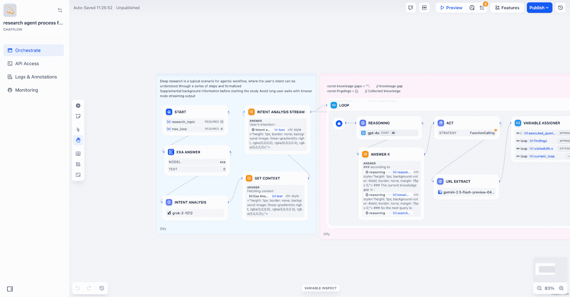Click the Preview button
The width and height of the screenshot is (570, 297).
[451, 8]
